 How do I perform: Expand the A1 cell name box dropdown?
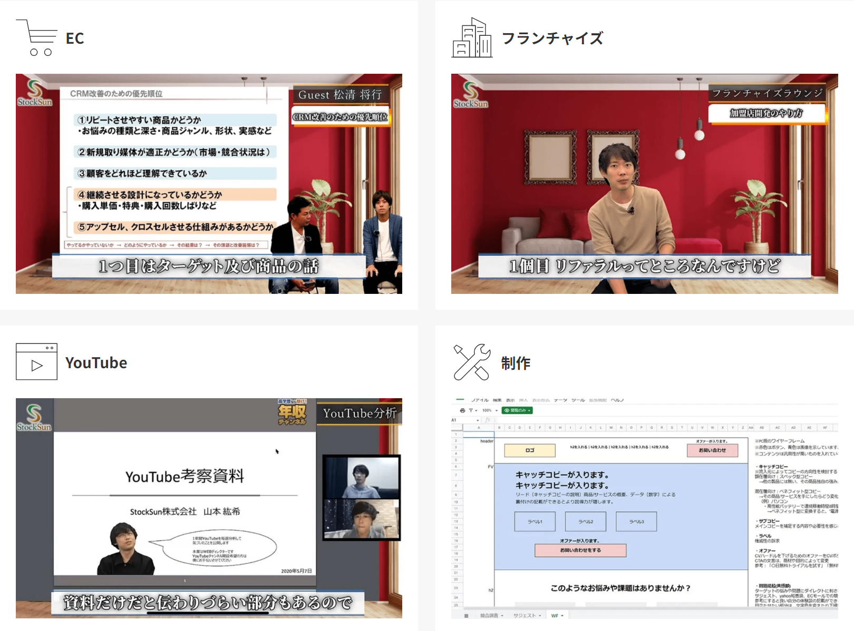(x=478, y=420)
